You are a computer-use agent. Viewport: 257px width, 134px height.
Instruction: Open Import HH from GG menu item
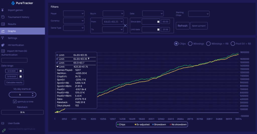(17, 51)
